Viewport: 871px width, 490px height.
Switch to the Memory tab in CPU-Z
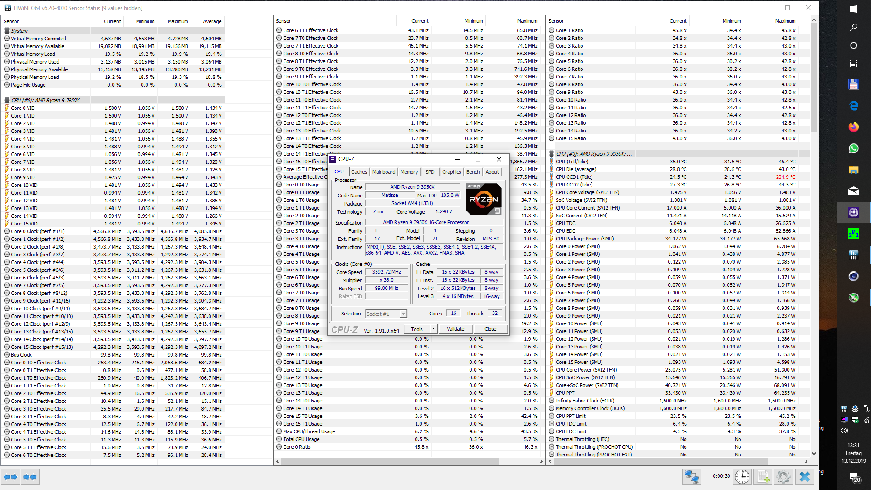[409, 172]
